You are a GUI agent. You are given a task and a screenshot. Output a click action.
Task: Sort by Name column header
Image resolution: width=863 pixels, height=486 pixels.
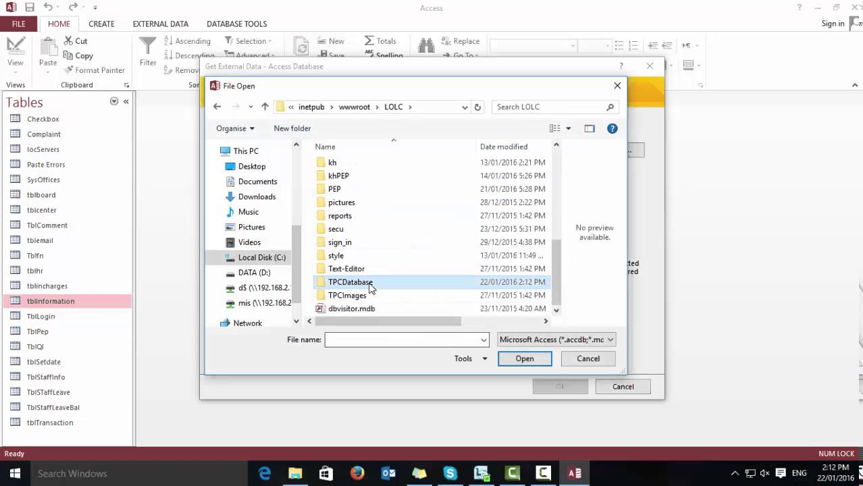(325, 146)
